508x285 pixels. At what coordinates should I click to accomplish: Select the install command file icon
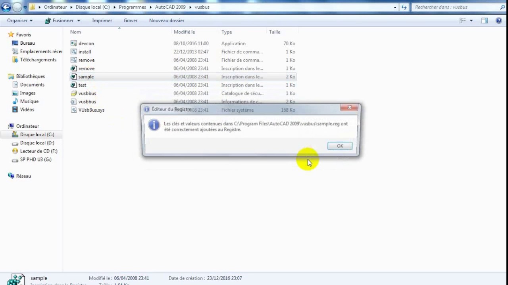[74, 52]
